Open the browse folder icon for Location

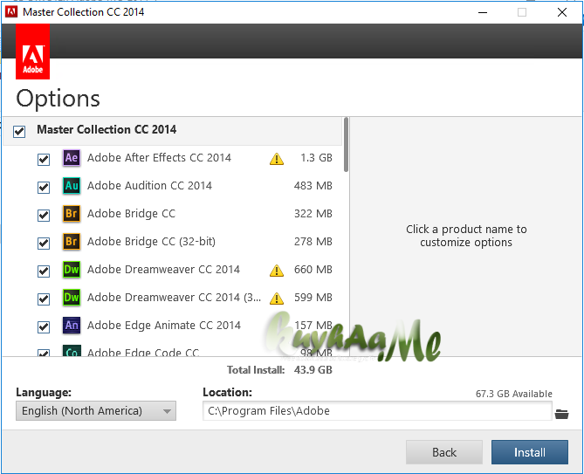click(561, 414)
